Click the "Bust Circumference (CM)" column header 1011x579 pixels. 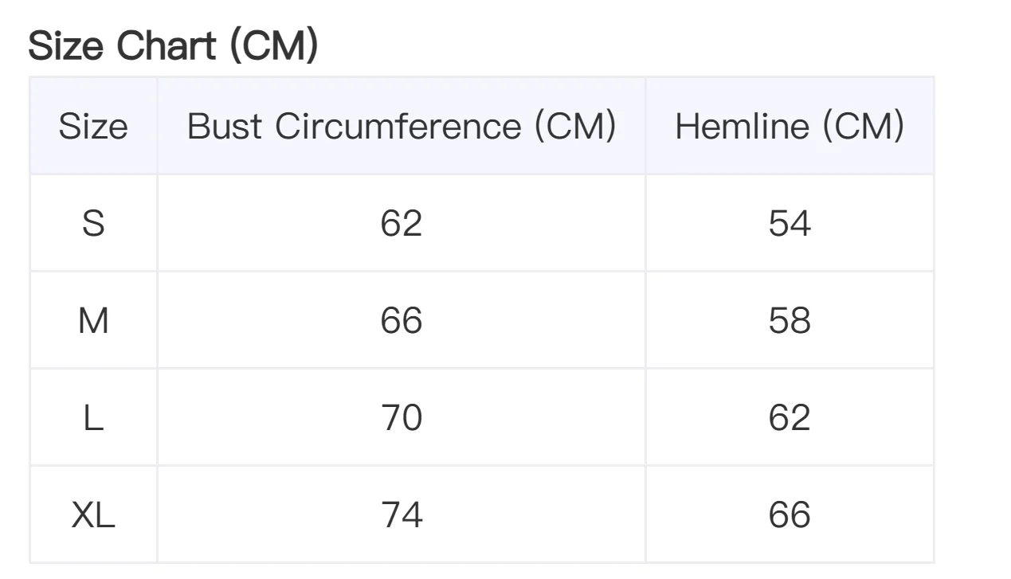coord(402,127)
